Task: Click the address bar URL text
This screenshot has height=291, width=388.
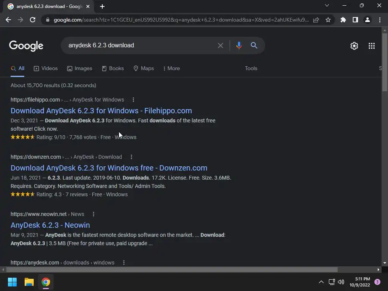Action: (x=181, y=20)
